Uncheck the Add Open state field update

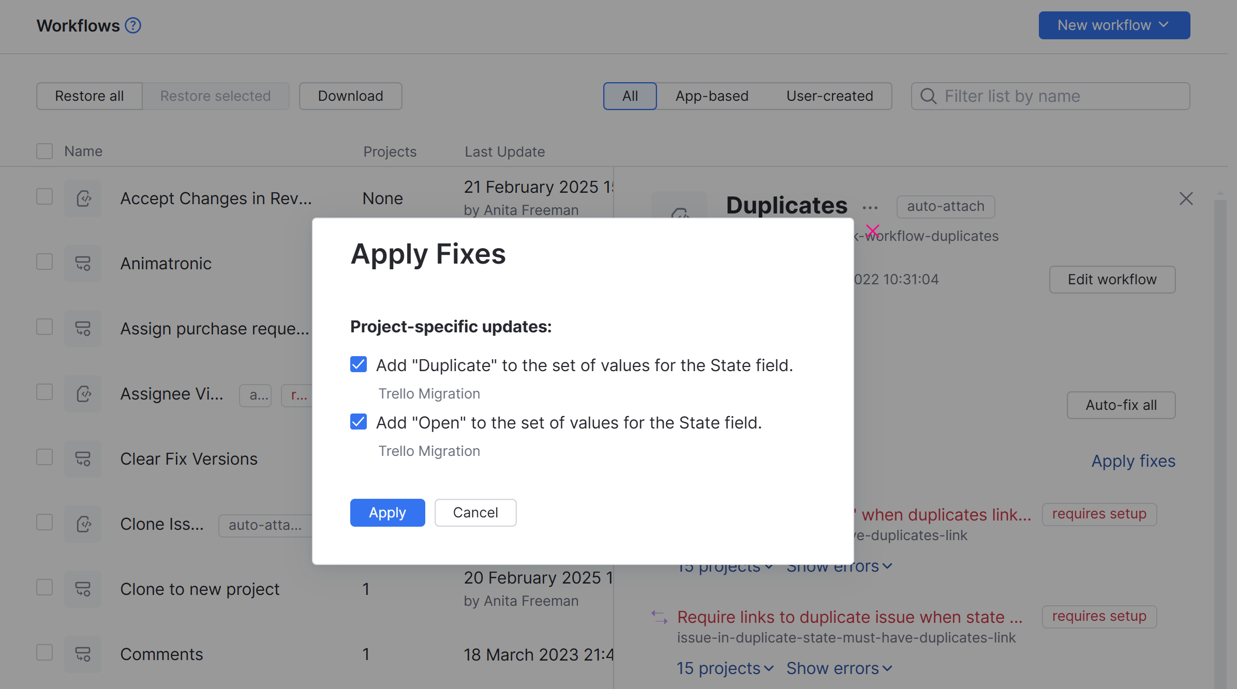[x=358, y=422]
